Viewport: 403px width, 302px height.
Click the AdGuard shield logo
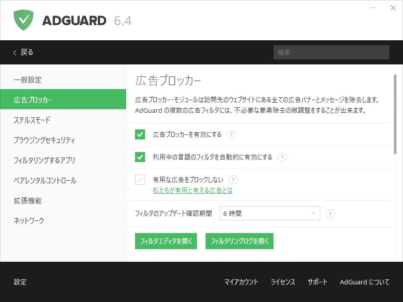pyautogui.click(x=23, y=20)
